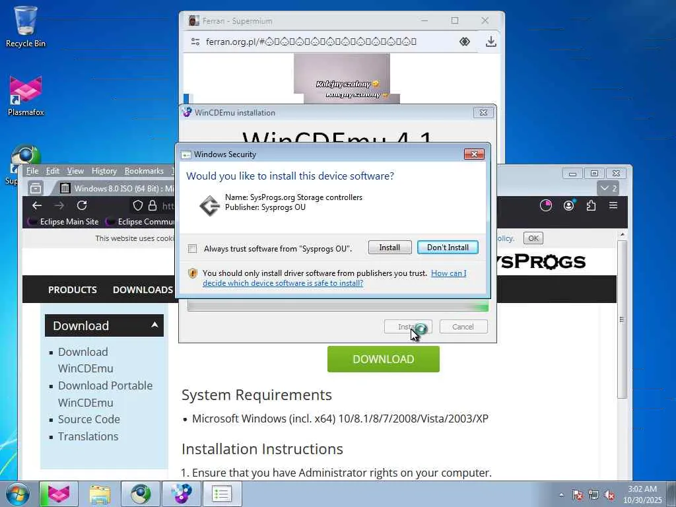Click the checklist app taskbar icon
This screenshot has height=507, width=676.
221,494
